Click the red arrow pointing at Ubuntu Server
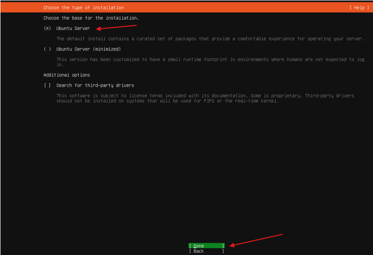The width and height of the screenshot is (373, 255). click(117, 27)
